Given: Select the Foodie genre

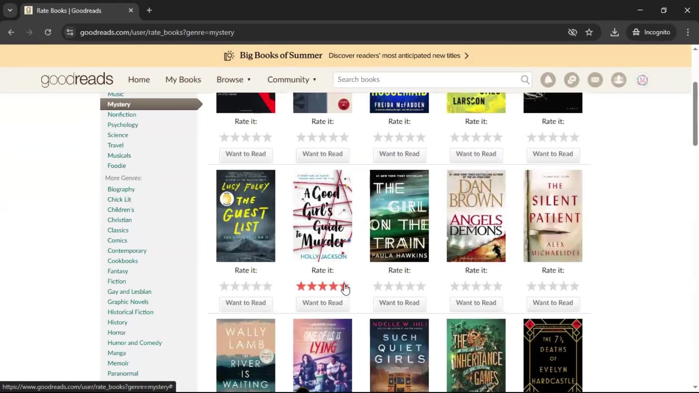Looking at the screenshot, I should click(x=116, y=165).
